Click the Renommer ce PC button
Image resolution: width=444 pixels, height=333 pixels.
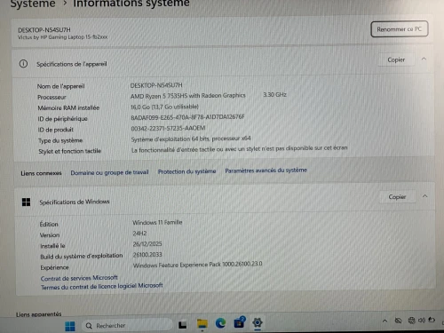(x=400, y=29)
